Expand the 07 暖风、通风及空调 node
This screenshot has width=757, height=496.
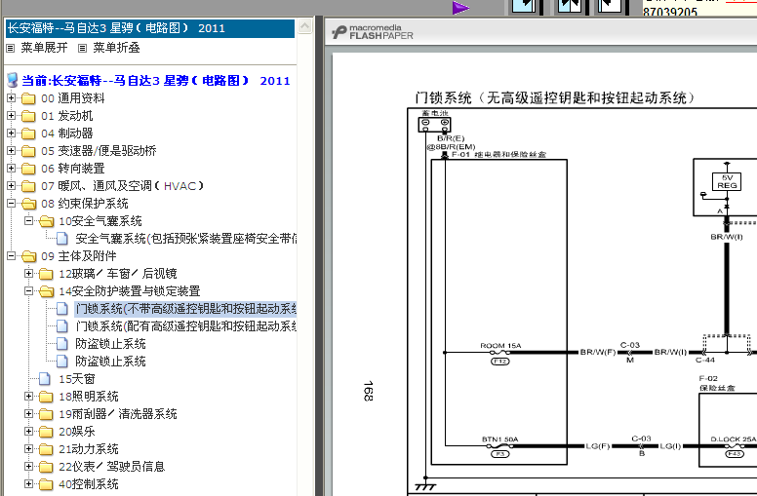point(11,186)
